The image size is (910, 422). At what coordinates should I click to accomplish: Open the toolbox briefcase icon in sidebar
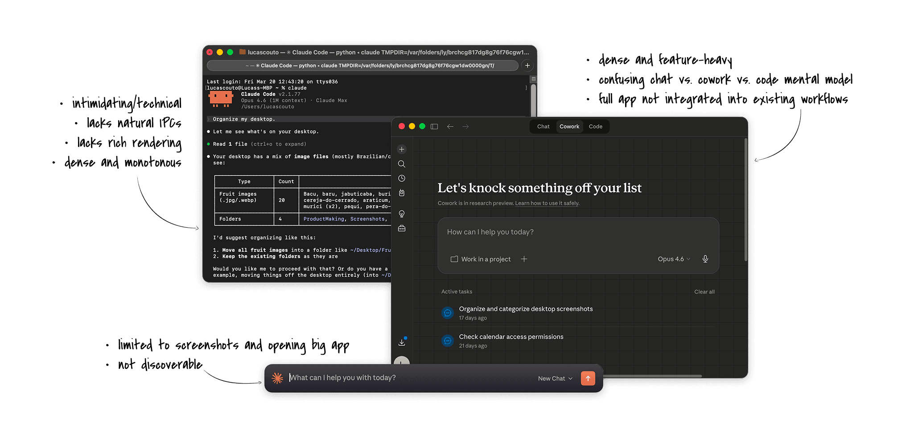point(402,229)
